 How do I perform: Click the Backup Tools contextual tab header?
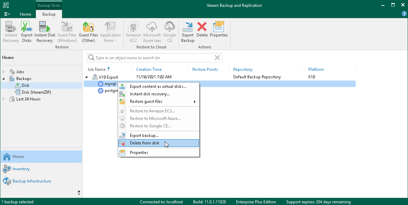[x=49, y=5]
